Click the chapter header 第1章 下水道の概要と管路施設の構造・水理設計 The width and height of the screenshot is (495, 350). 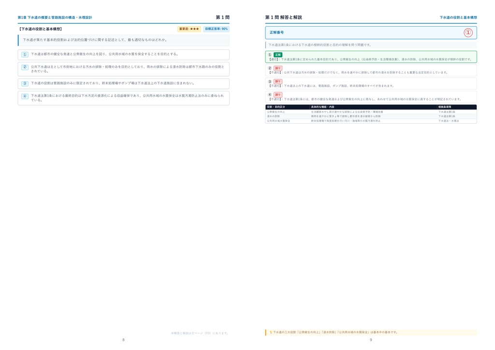55,18
